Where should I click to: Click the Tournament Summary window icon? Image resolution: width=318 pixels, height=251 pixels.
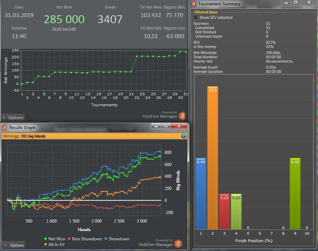coord(194,4)
